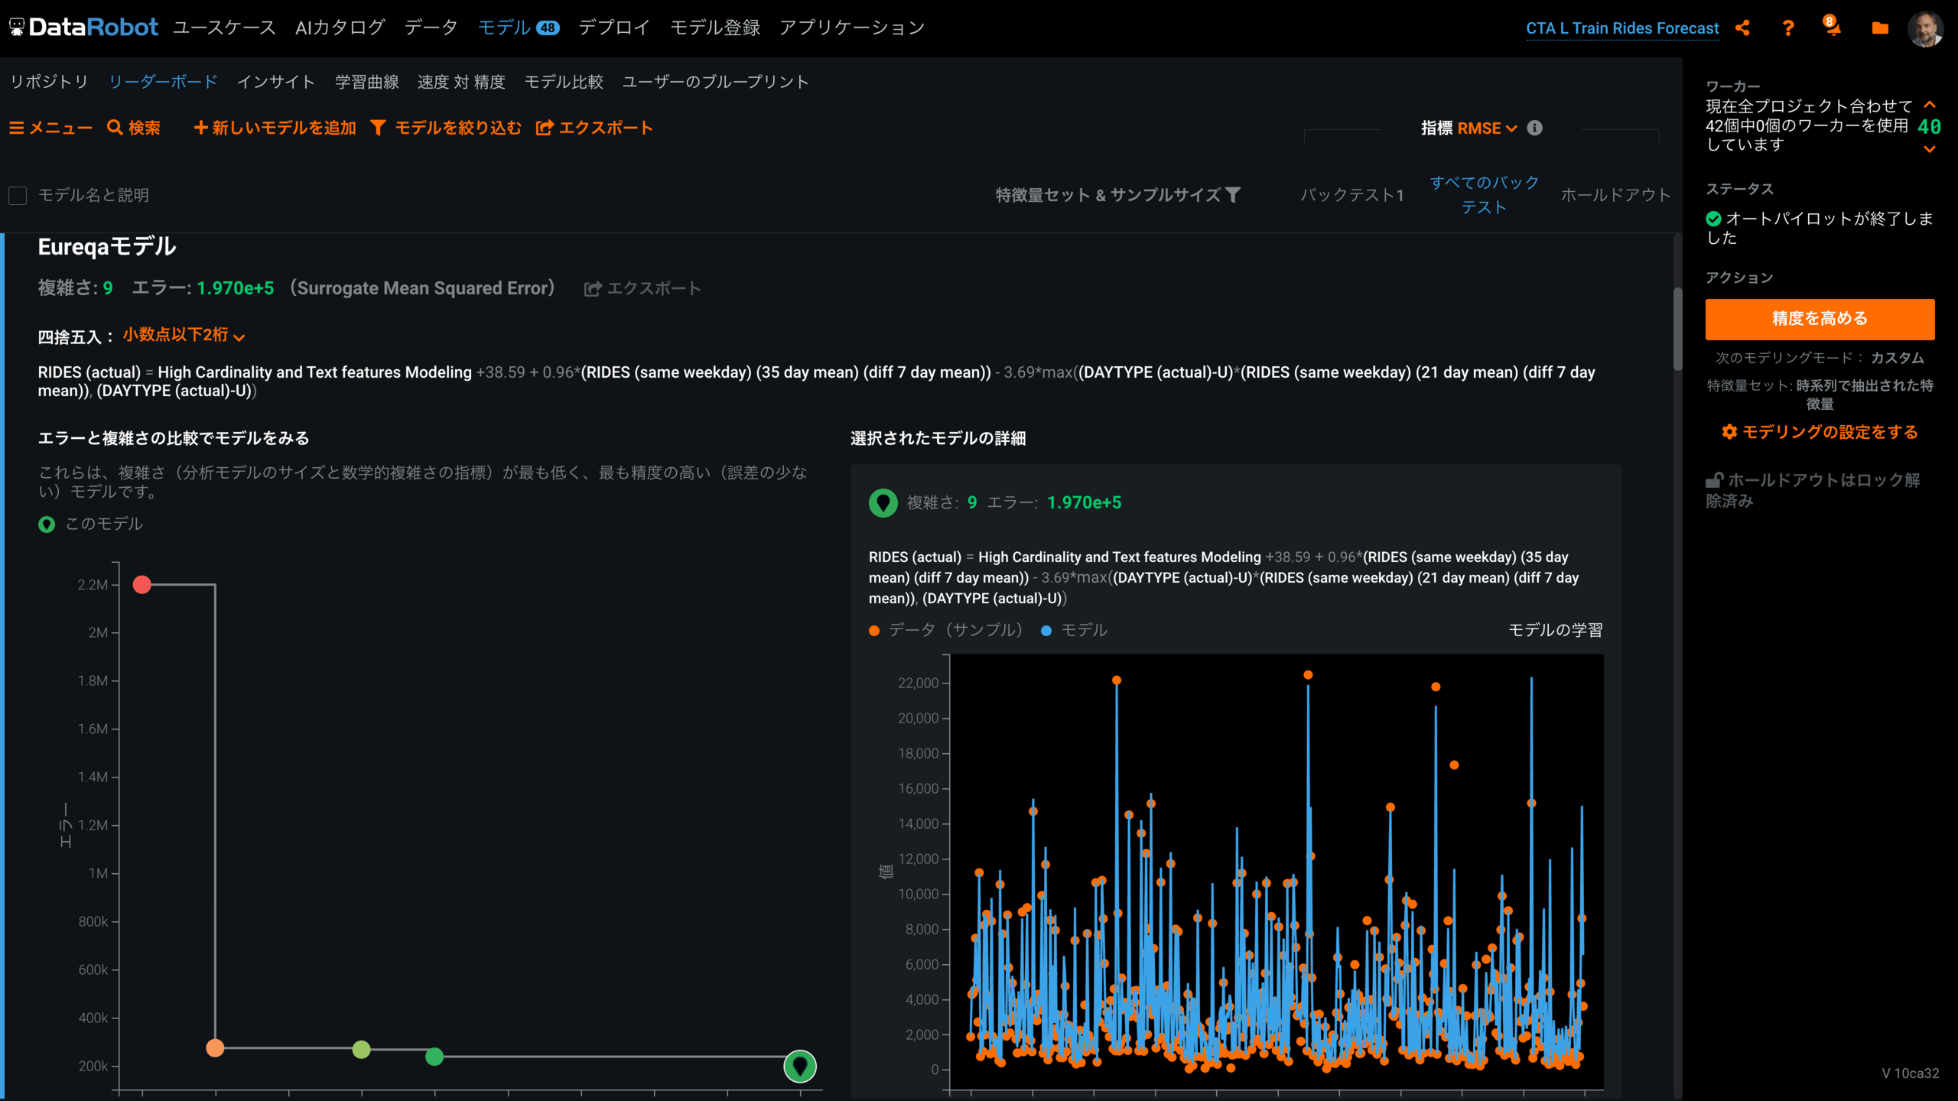The width and height of the screenshot is (1958, 1101).
Task: Click the greyed-out export link beside Eureqa error
Action: [642, 288]
